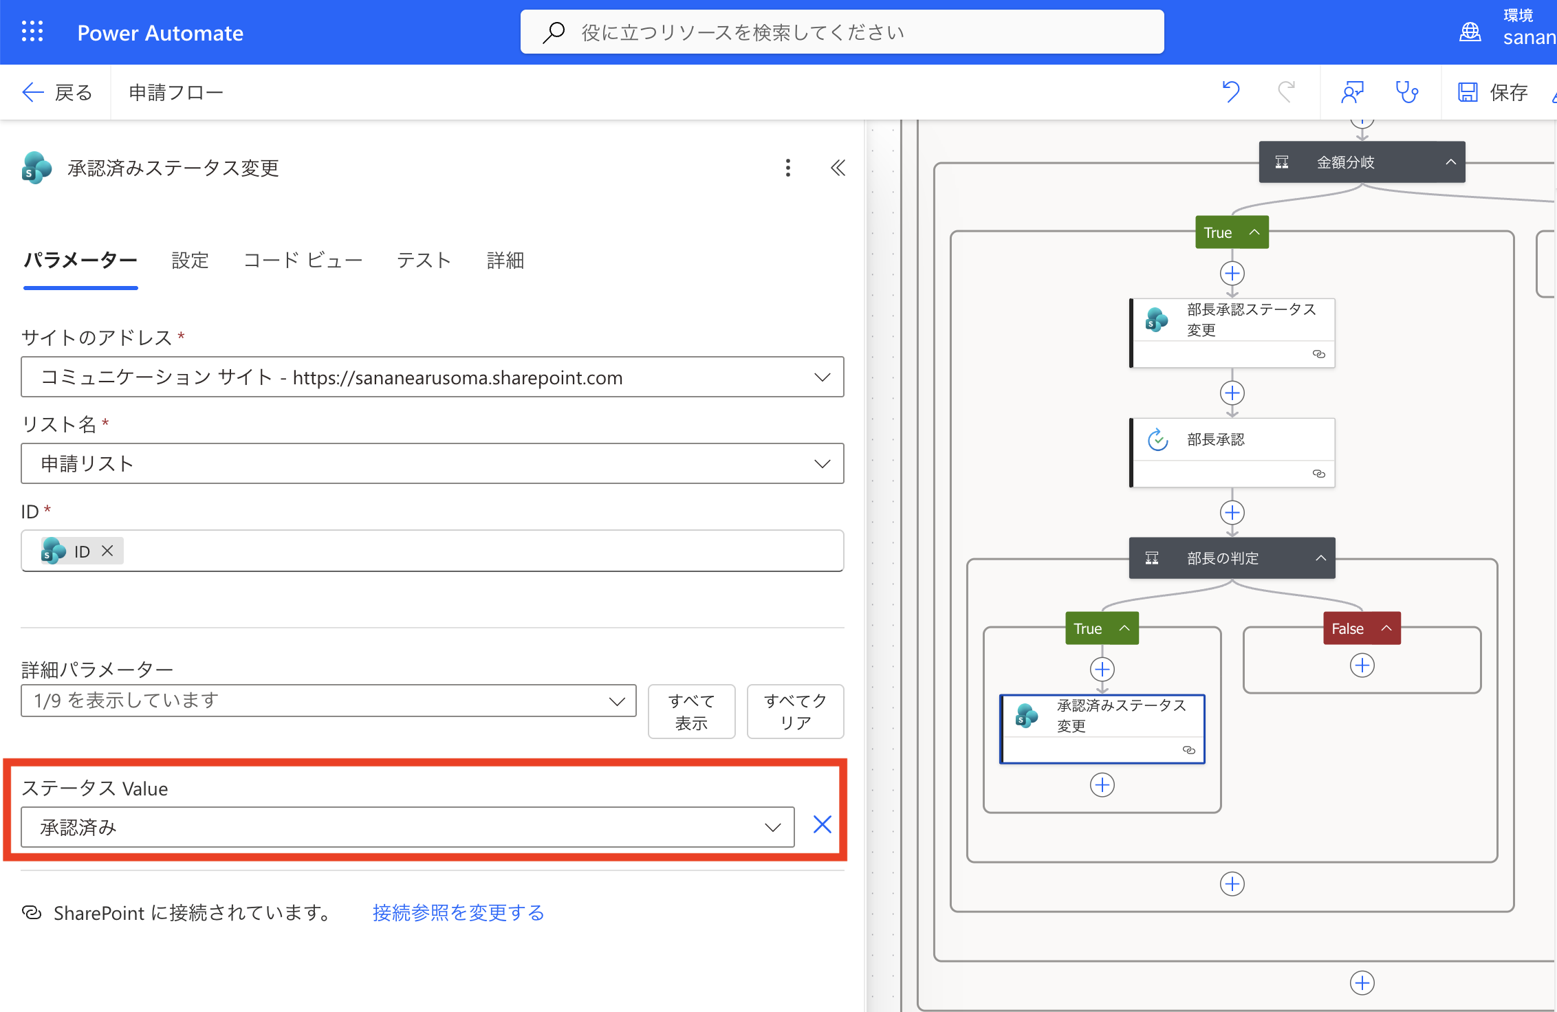Open the environment globe icon
Screen dimensions: 1557x1012
(x=1470, y=32)
